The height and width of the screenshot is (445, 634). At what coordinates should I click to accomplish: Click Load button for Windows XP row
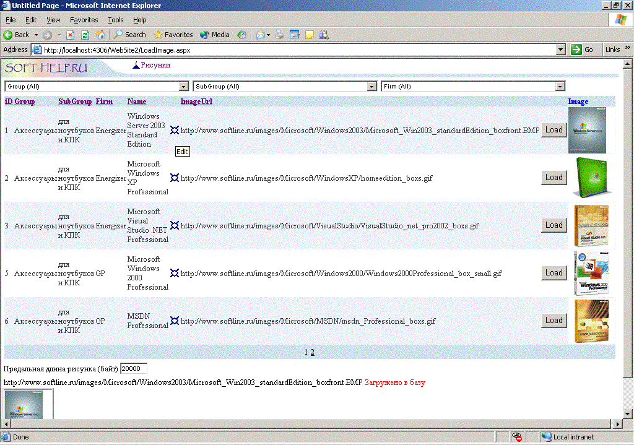coord(554,178)
